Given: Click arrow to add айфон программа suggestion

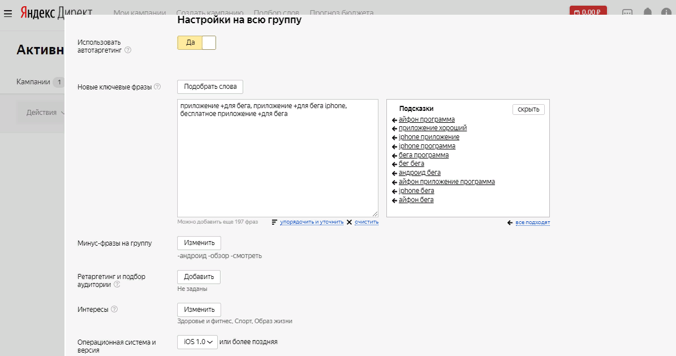Looking at the screenshot, I should pos(394,119).
